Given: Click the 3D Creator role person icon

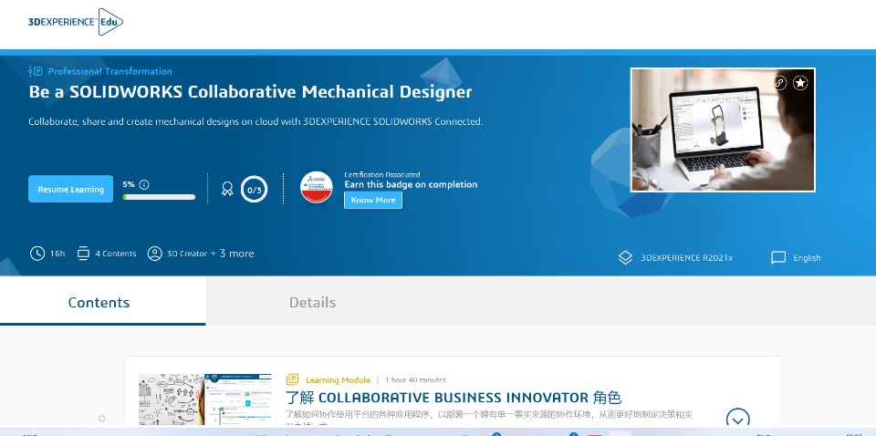Looking at the screenshot, I should point(155,254).
